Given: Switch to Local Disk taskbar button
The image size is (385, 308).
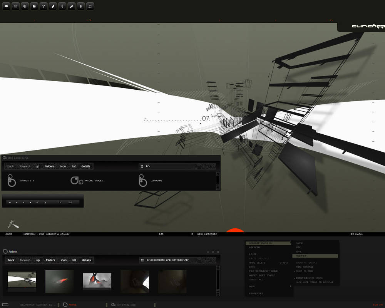Looking at the screenshot, I should point(132,305).
